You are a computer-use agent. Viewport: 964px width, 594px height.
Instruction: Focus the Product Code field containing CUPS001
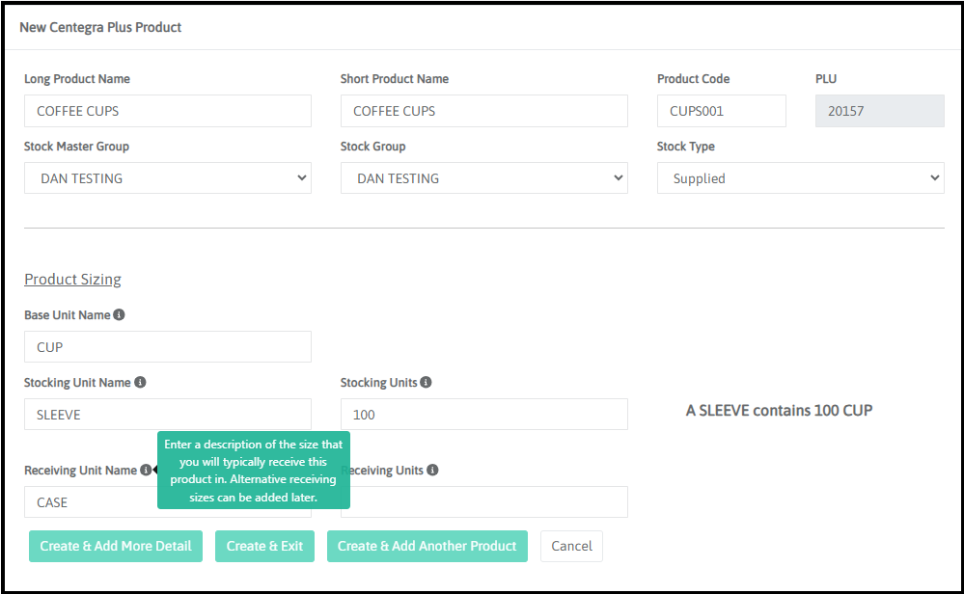click(721, 111)
